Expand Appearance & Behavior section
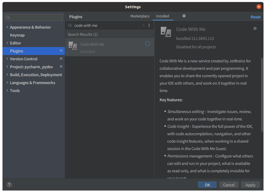The height and width of the screenshot is (193, 266). pos(7,27)
